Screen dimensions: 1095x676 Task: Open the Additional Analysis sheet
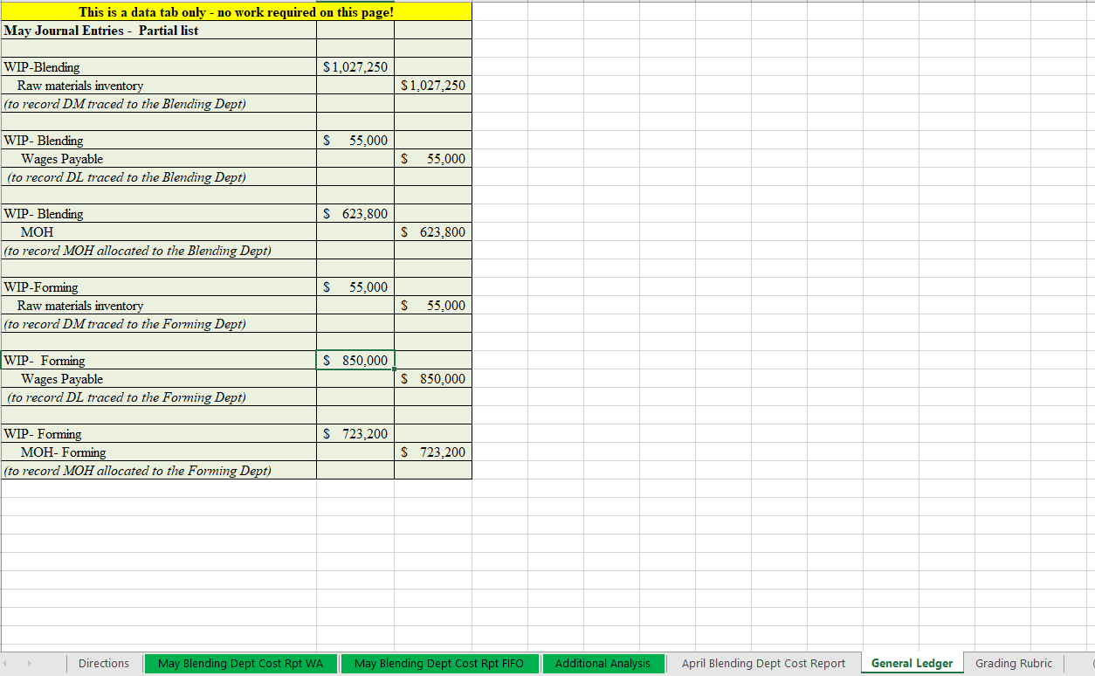603,663
